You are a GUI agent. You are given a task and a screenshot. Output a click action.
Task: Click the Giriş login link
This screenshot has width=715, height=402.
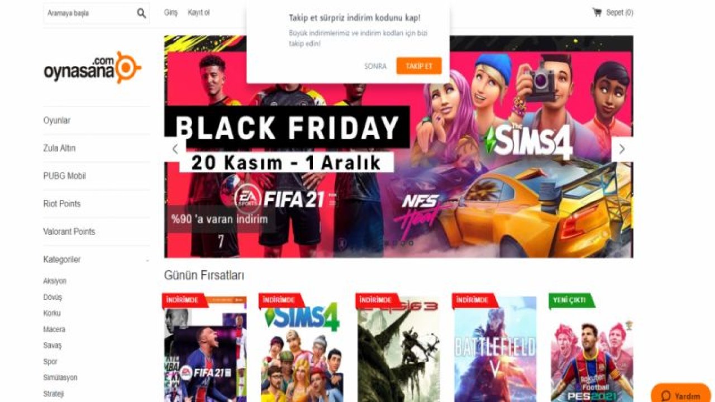pos(170,12)
